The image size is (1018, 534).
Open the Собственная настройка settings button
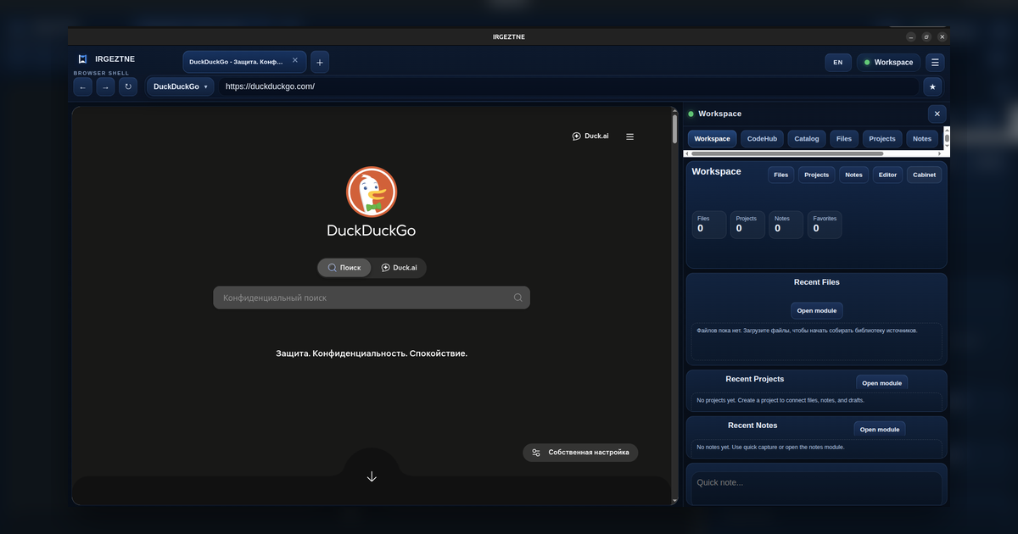click(580, 453)
